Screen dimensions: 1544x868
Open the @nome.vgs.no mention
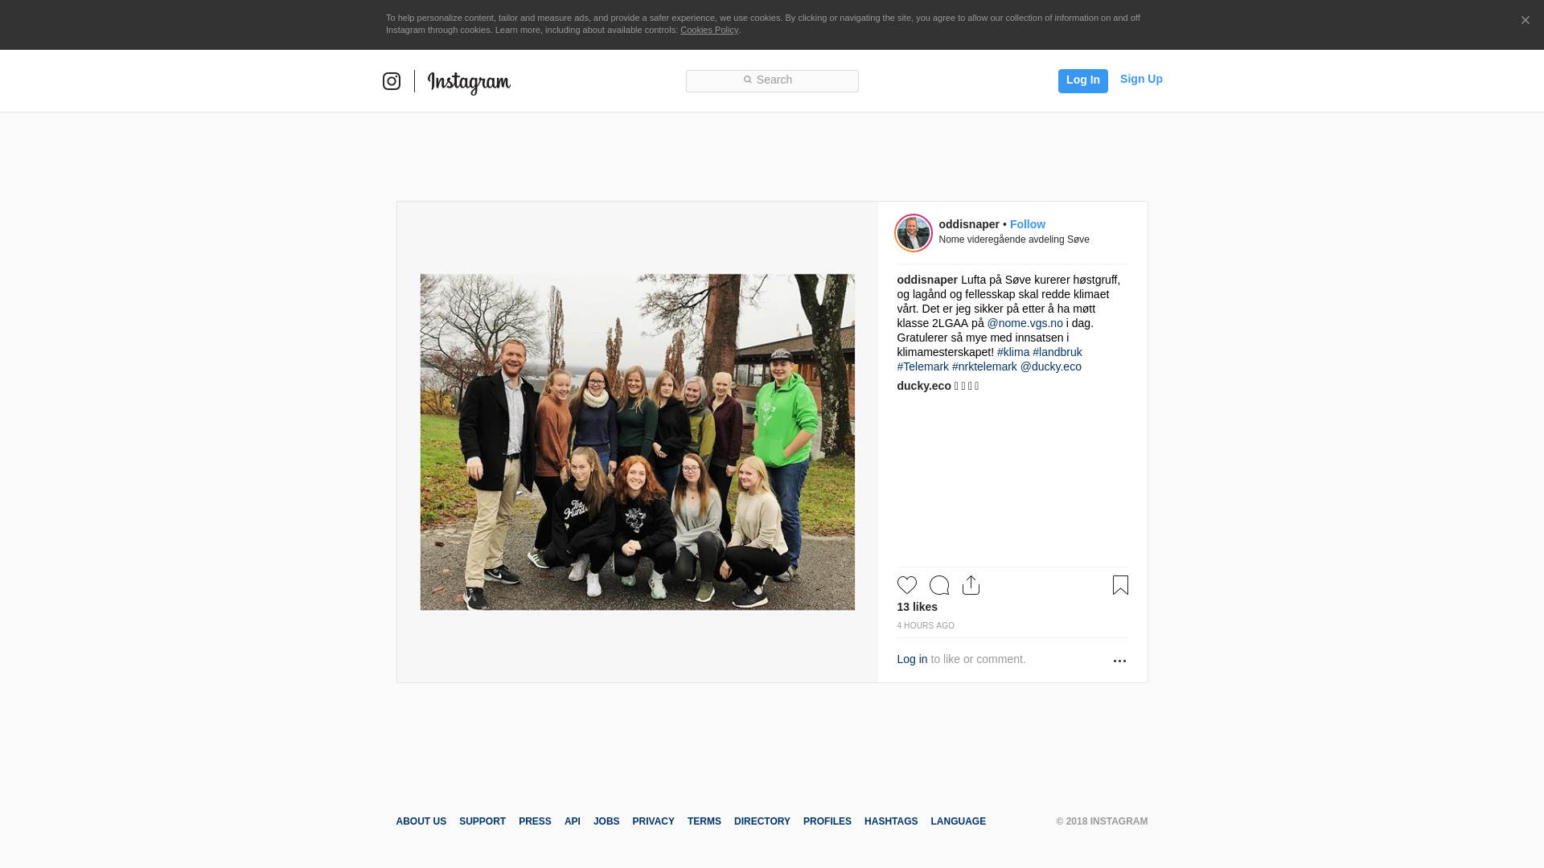click(1025, 323)
